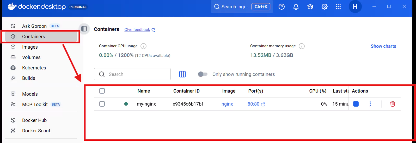Open Settings gear in header
This screenshot has width=416, height=143.
(325, 7)
